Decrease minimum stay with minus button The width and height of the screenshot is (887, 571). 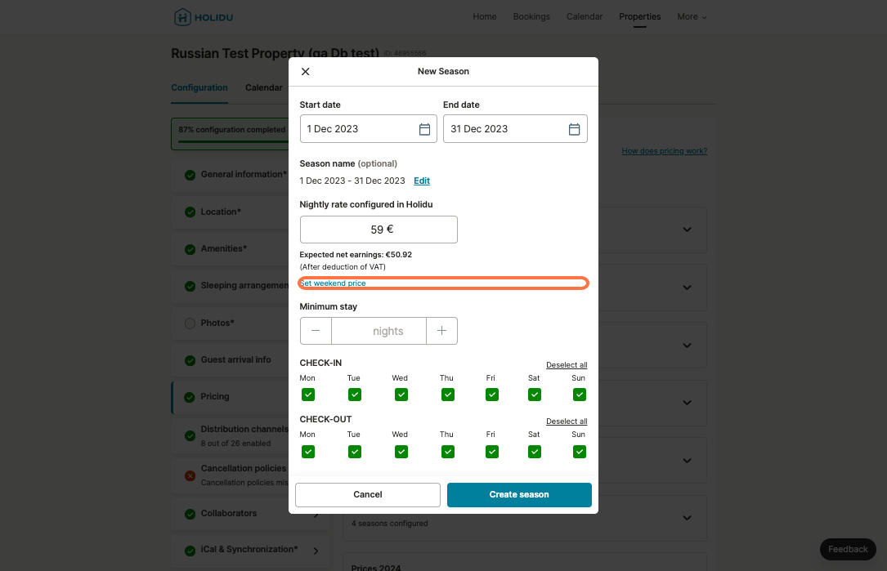(x=316, y=331)
